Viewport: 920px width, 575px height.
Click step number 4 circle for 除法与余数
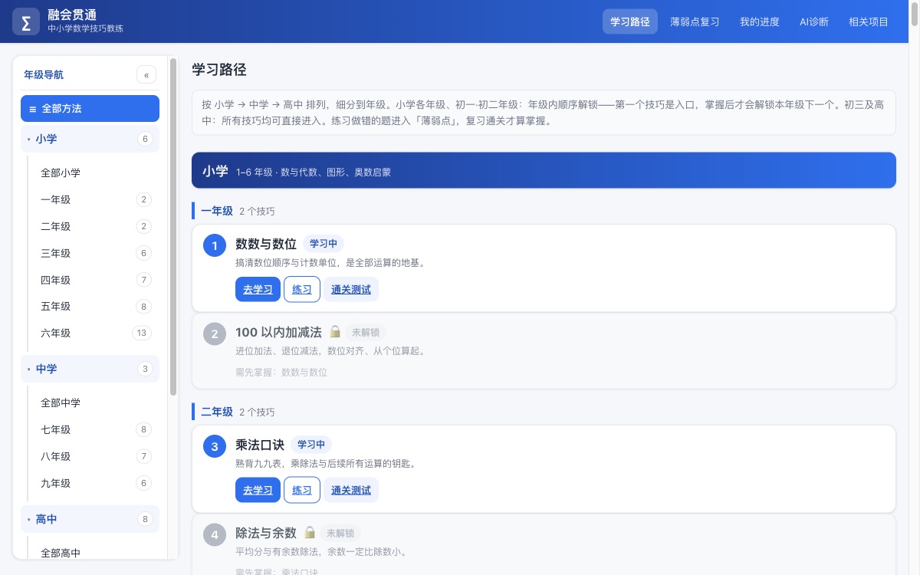[x=215, y=534]
